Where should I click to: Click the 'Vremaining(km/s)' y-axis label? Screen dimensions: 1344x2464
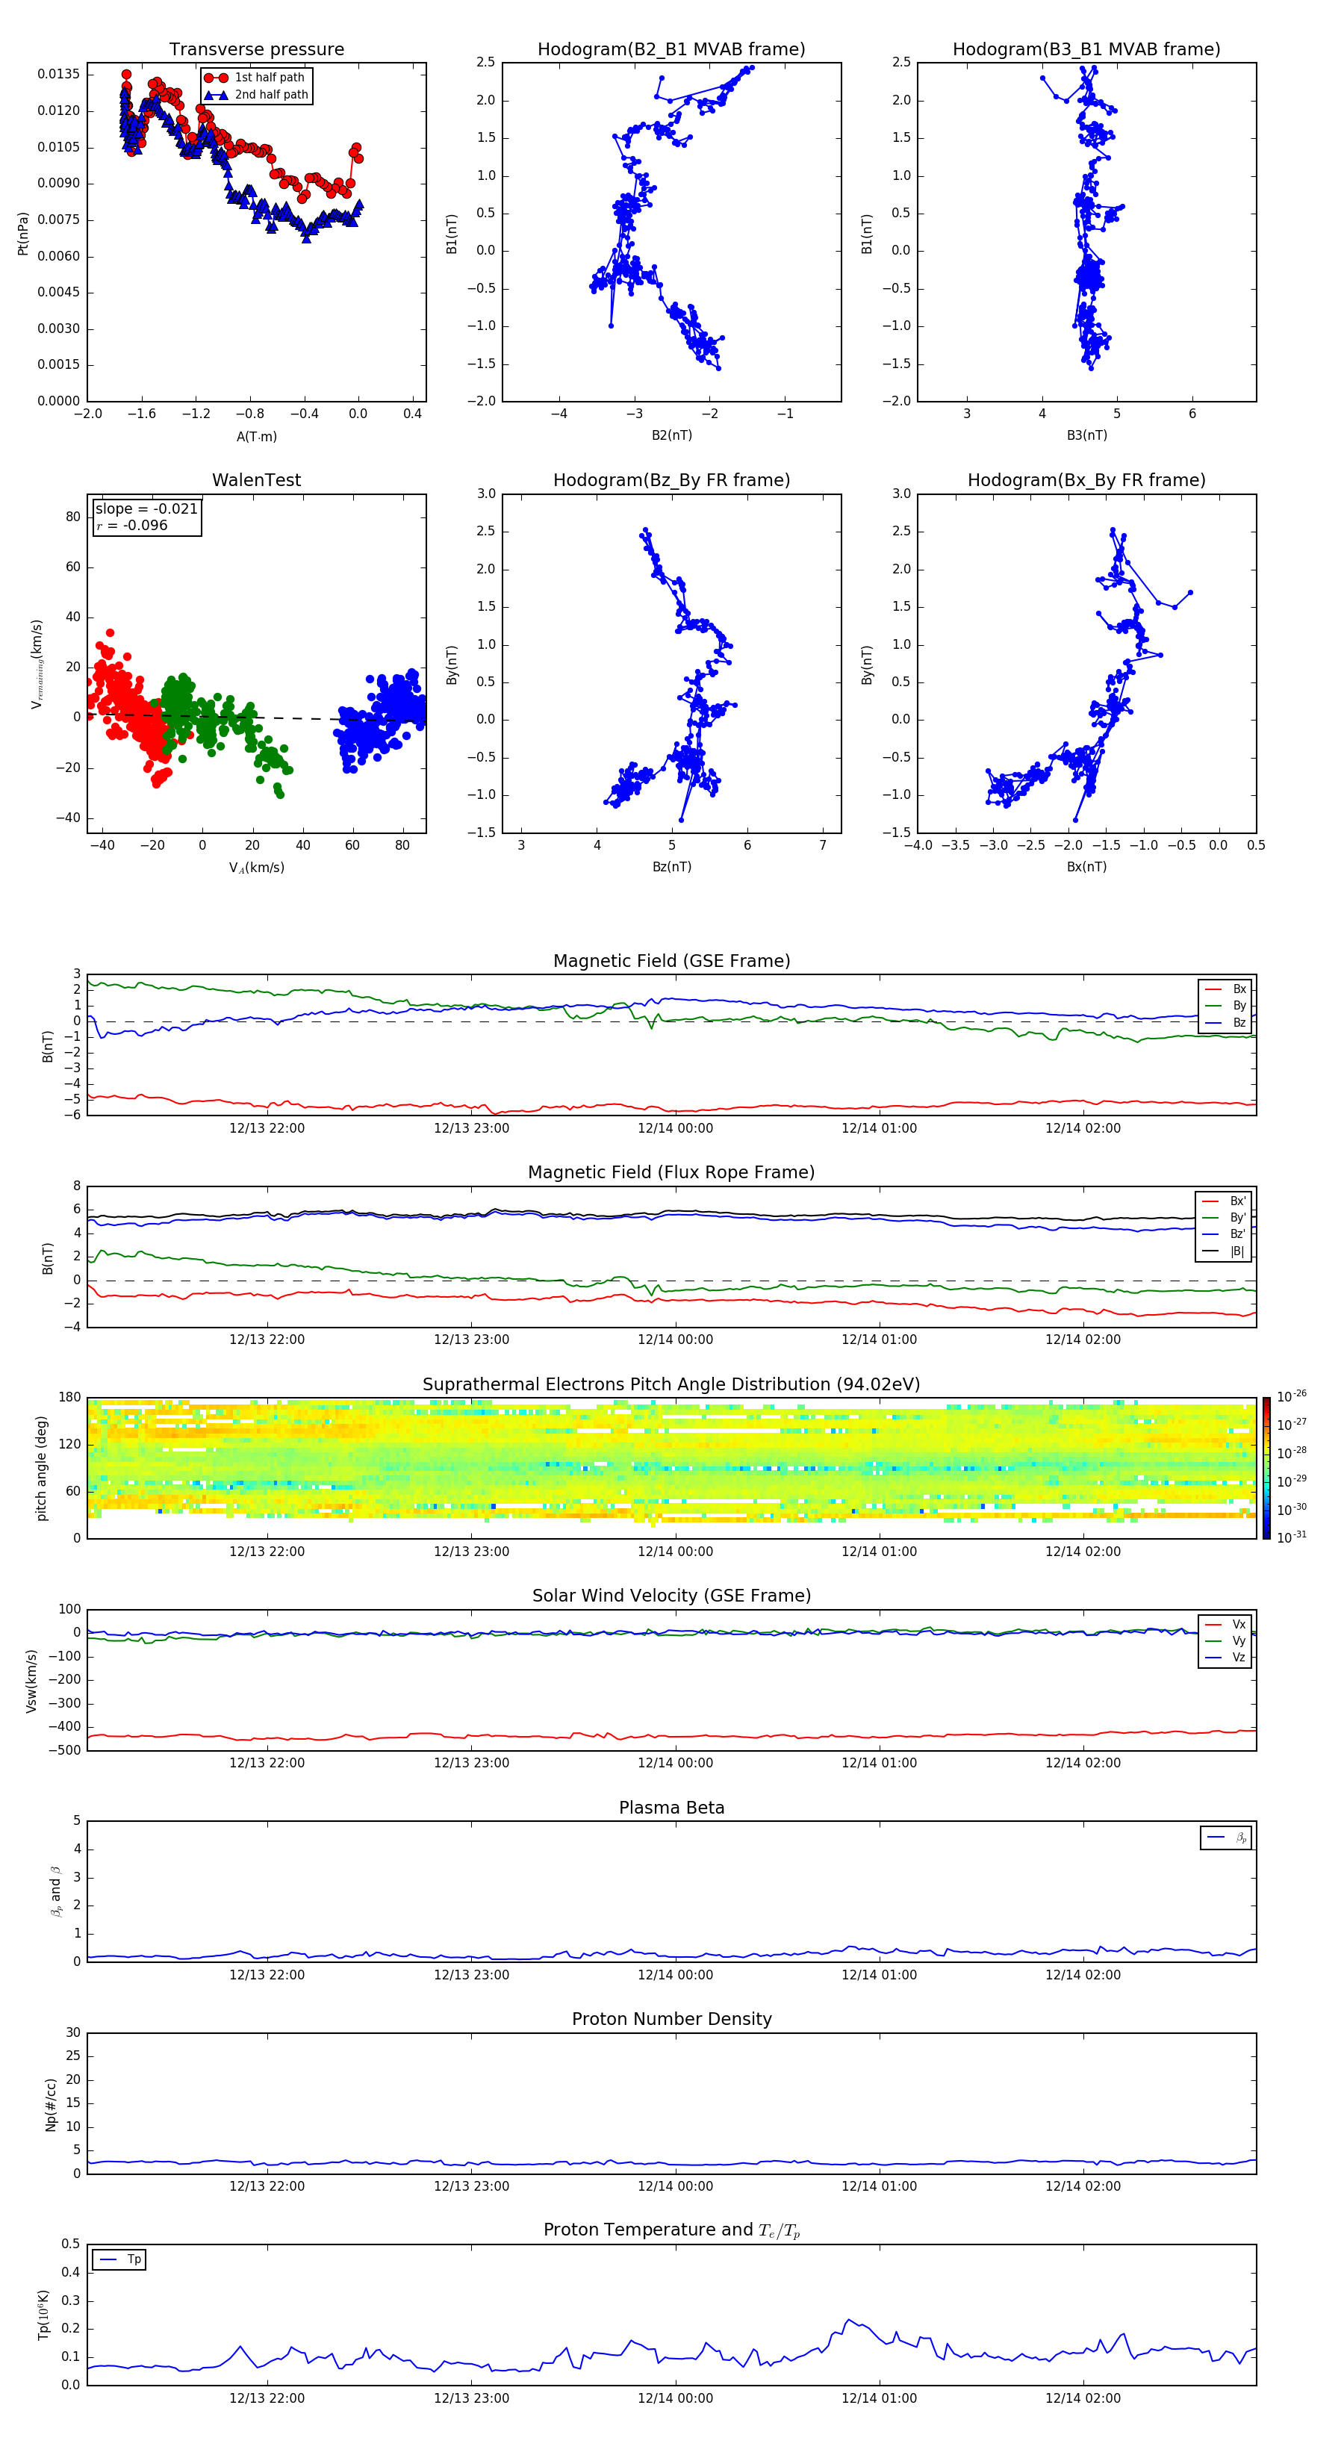point(37,664)
